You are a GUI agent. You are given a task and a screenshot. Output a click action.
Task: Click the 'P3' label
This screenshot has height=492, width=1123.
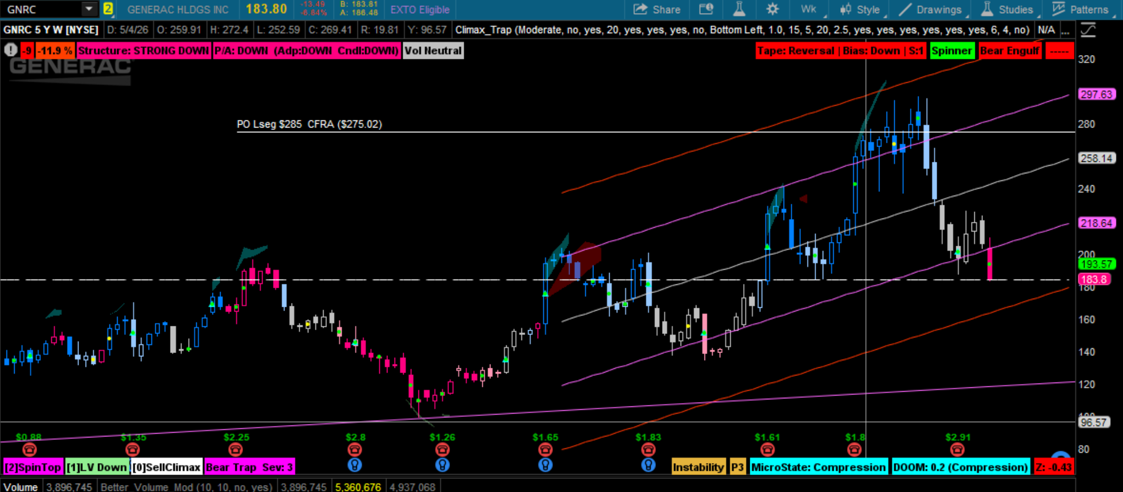pyautogui.click(x=738, y=467)
